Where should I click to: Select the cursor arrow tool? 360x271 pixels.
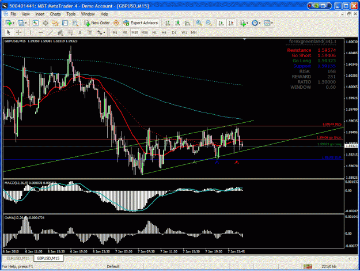(x=9, y=33)
